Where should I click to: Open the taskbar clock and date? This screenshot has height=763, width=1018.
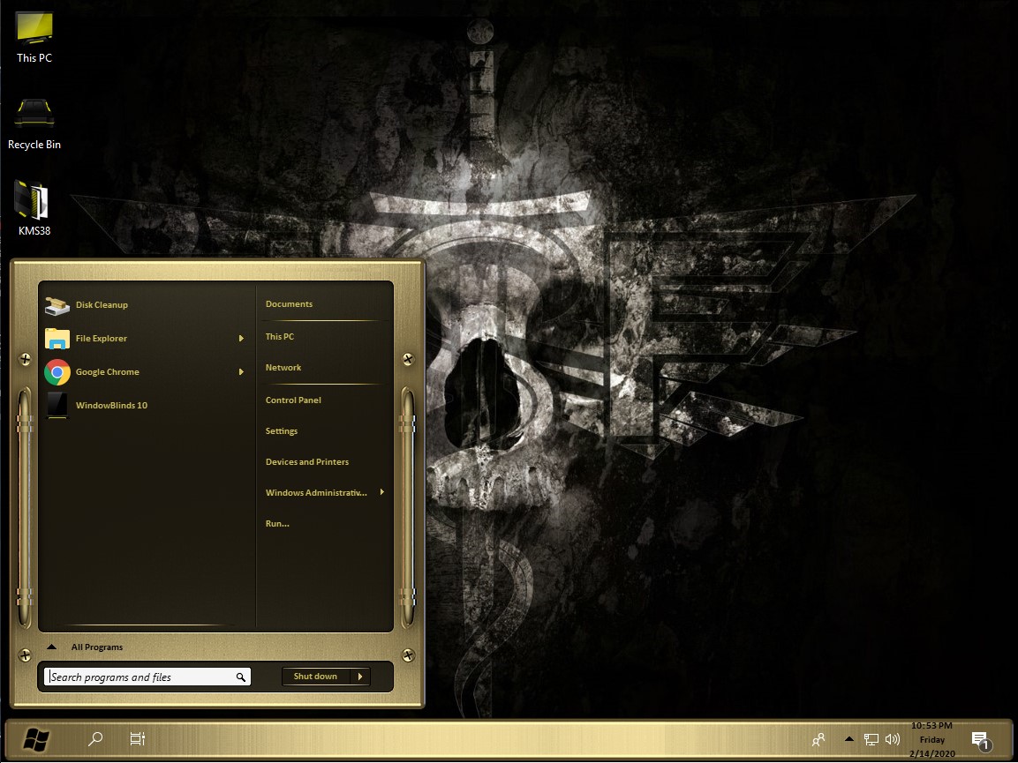[931, 740]
